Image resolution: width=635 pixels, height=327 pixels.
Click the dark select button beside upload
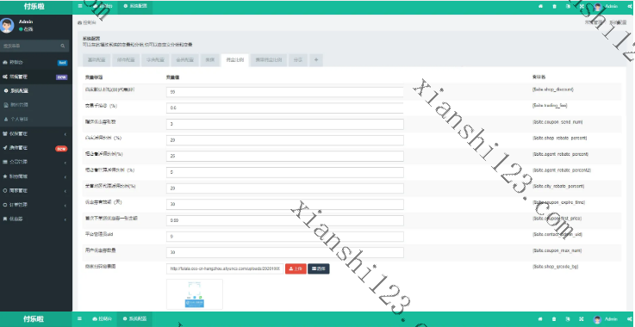pyautogui.click(x=319, y=268)
